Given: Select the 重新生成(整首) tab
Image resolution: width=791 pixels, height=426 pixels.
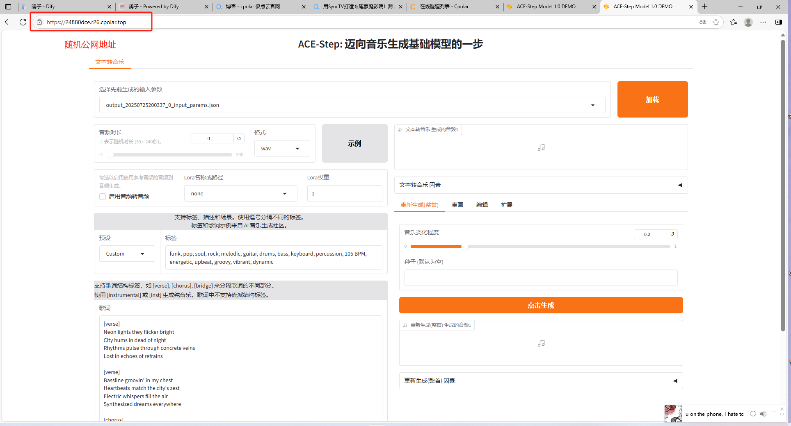Looking at the screenshot, I should pos(419,205).
